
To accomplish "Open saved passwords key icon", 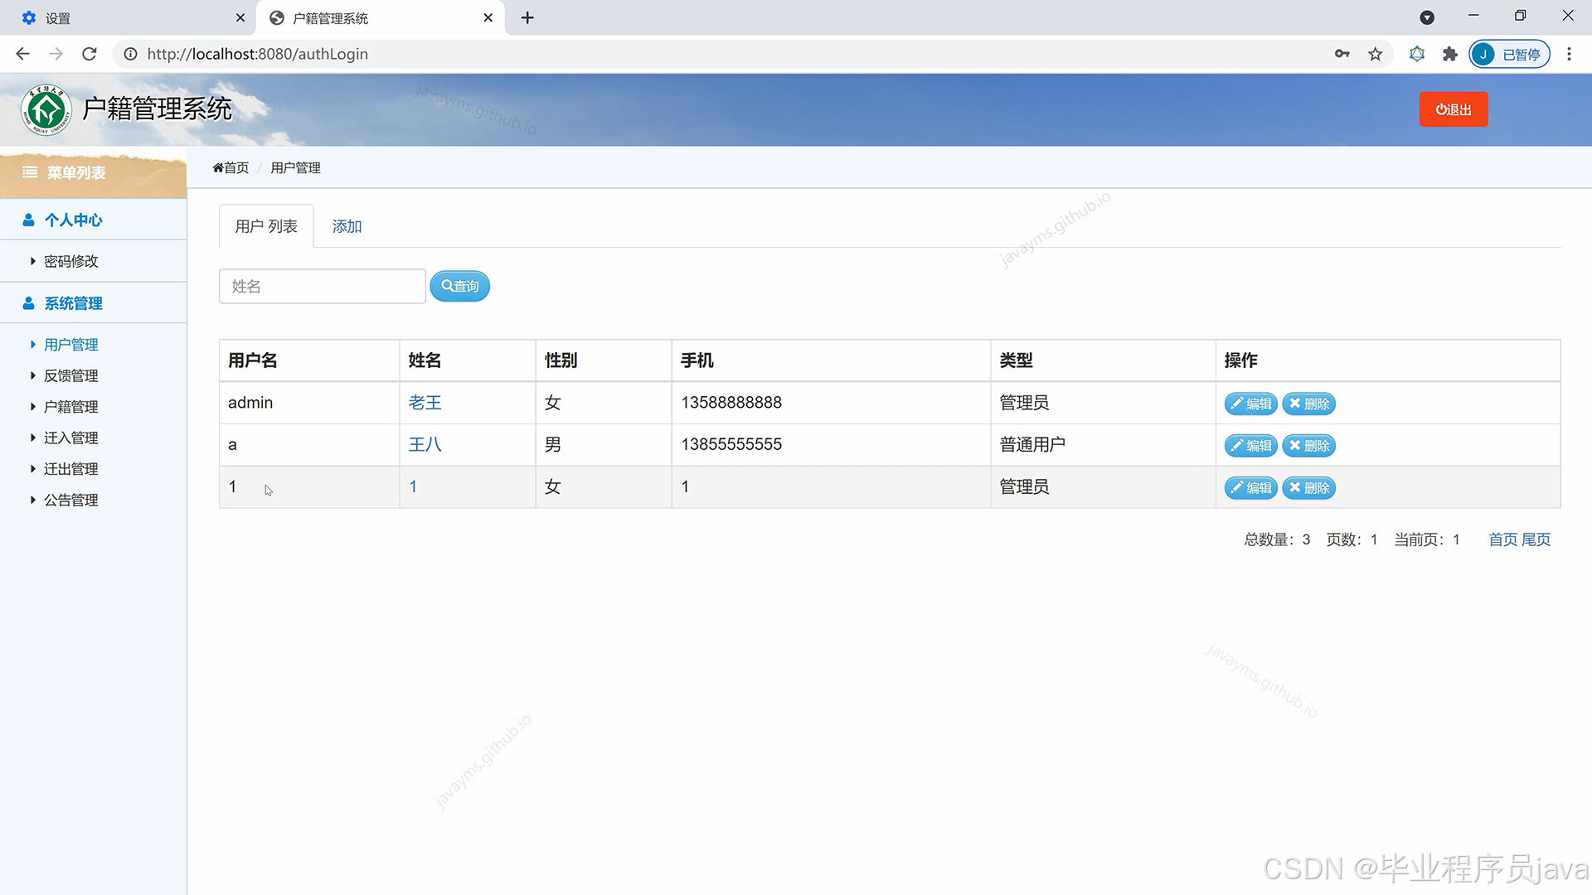I will click(1342, 54).
